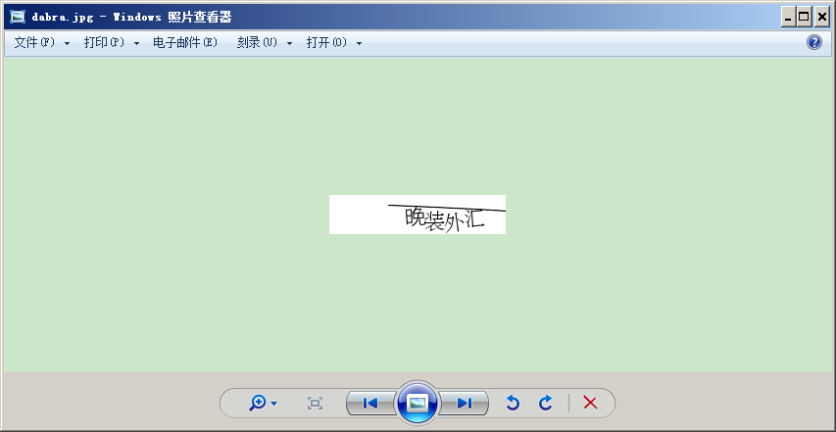Screen dimensions: 836x432
Task: Skip to the next photo
Action: 465,403
